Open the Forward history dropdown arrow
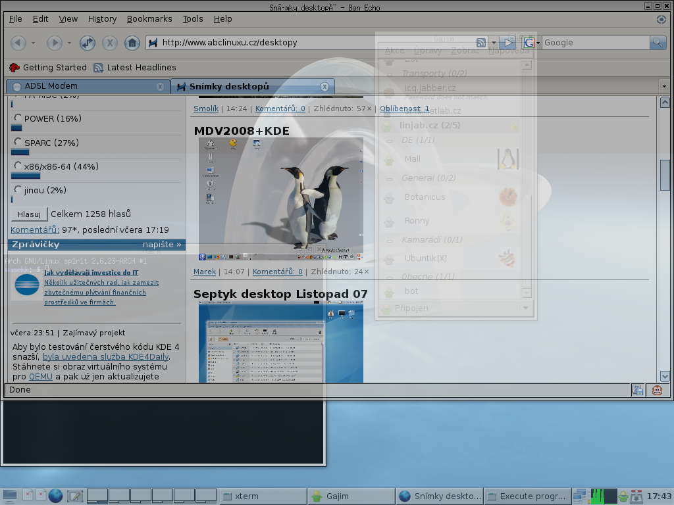 [69, 43]
